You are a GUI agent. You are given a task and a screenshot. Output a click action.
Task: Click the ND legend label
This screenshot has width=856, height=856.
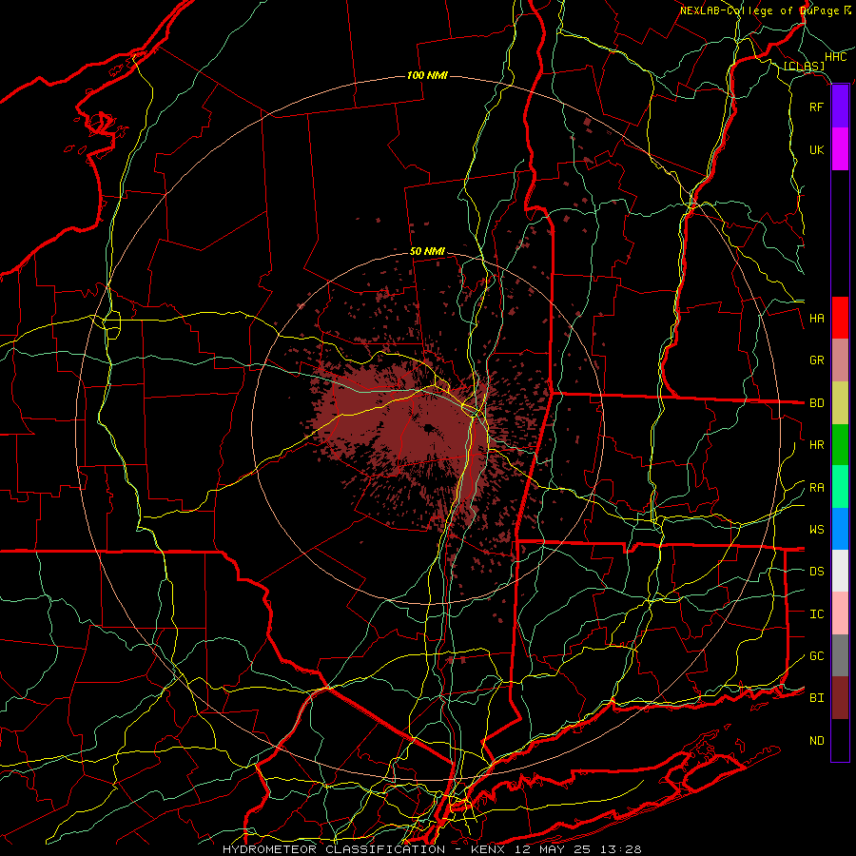[x=816, y=741]
